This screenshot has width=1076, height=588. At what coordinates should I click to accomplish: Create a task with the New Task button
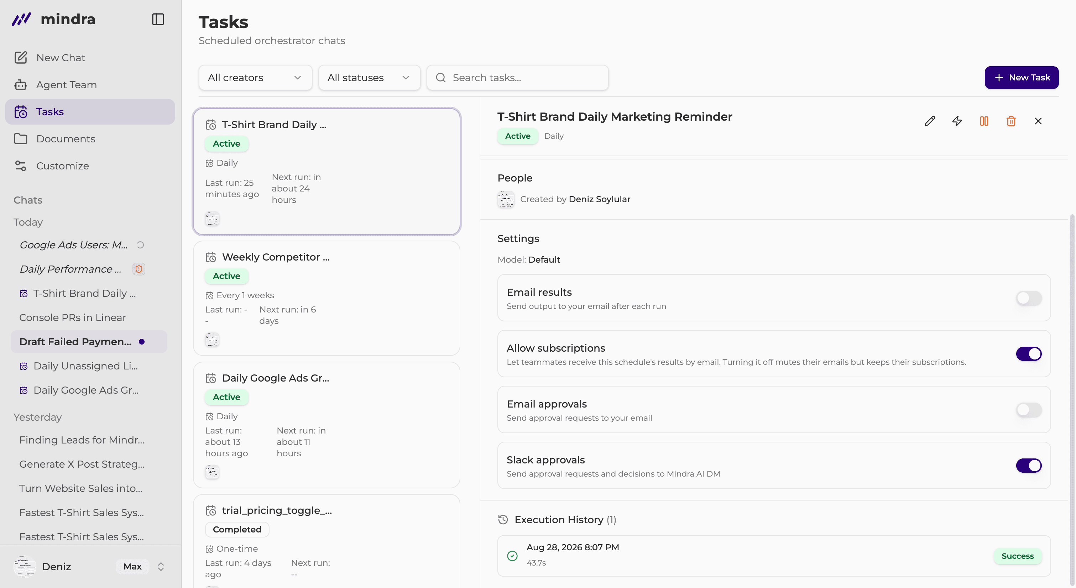[x=1022, y=78]
